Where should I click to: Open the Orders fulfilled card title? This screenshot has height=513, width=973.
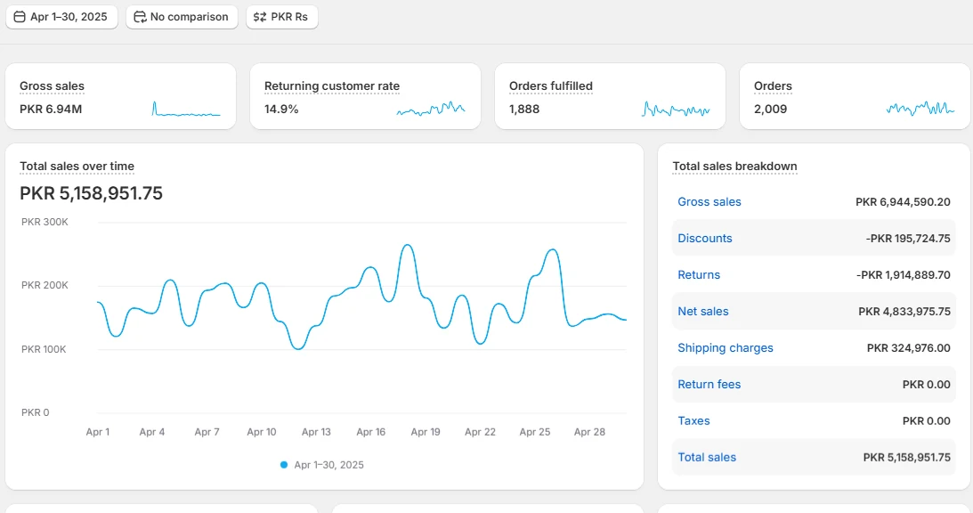coord(551,86)
